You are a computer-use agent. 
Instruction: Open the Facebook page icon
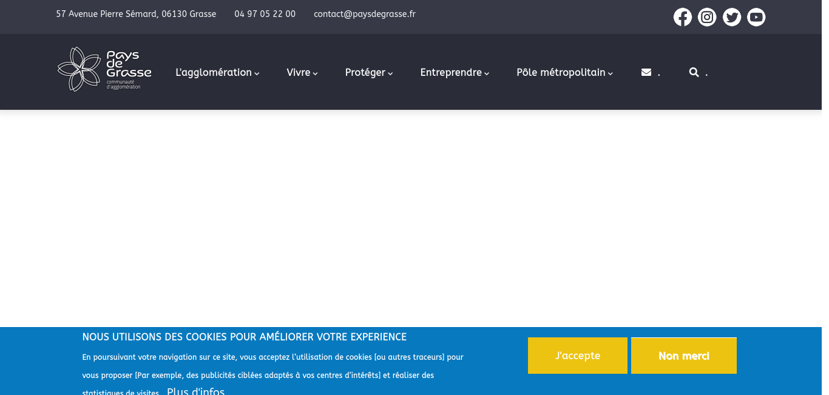683,17
